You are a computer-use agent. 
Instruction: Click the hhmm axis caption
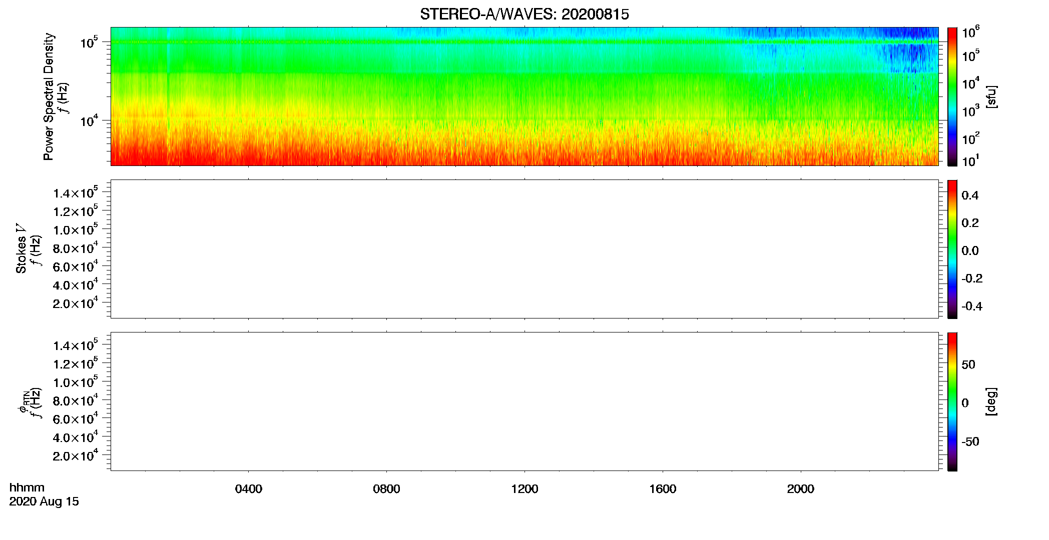(27, 488)
